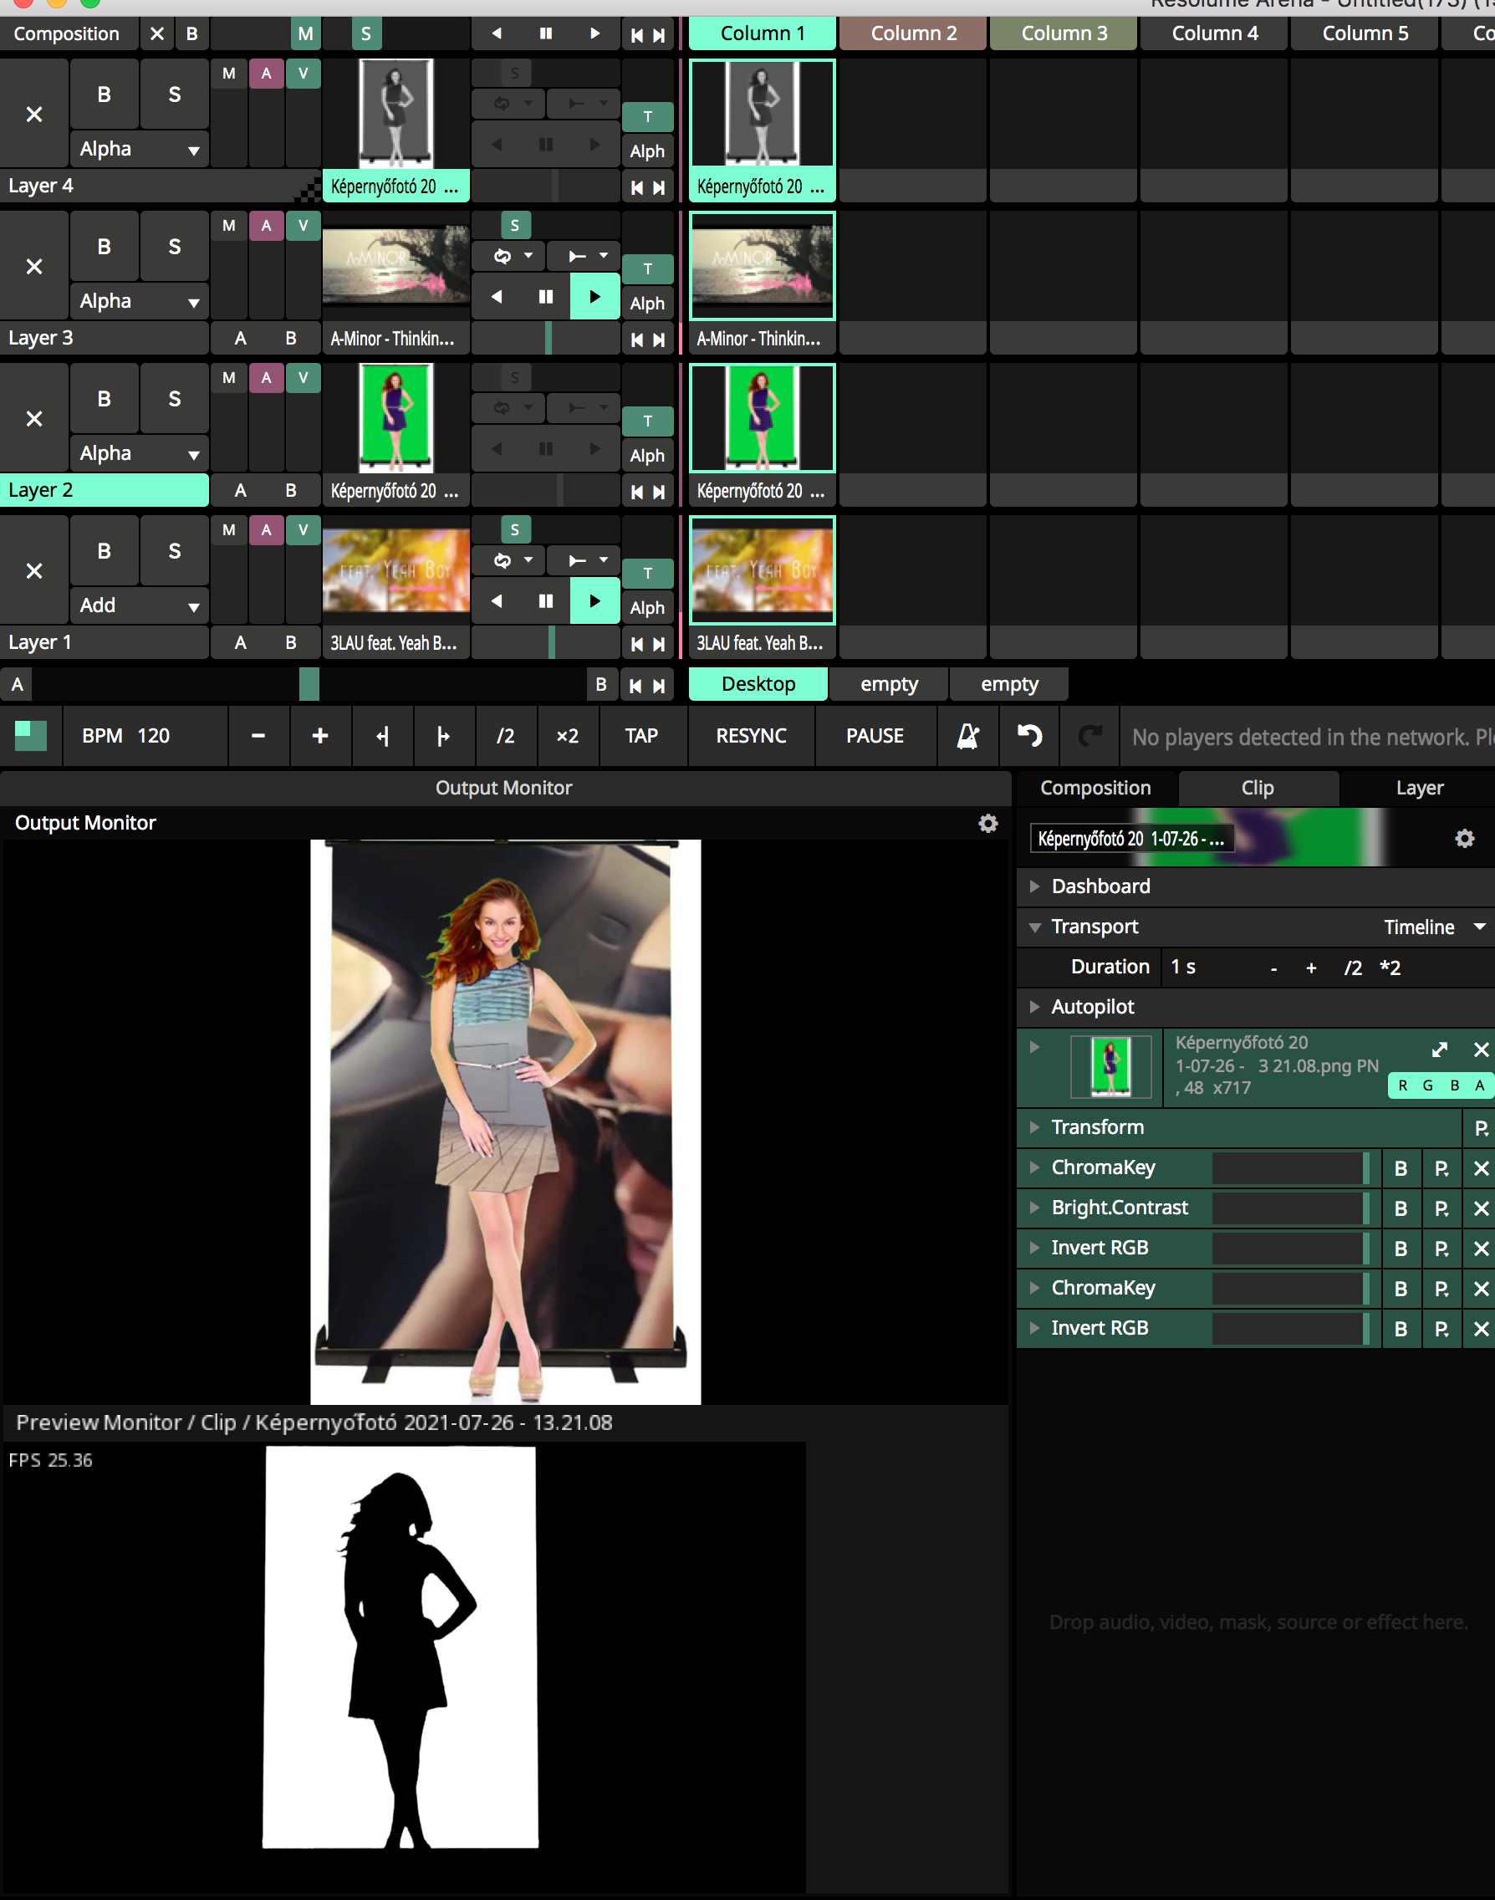Switch to the Layer tab
Screen dimensions: 1495x1900
pyautogui.click(x=1419, y=788)
